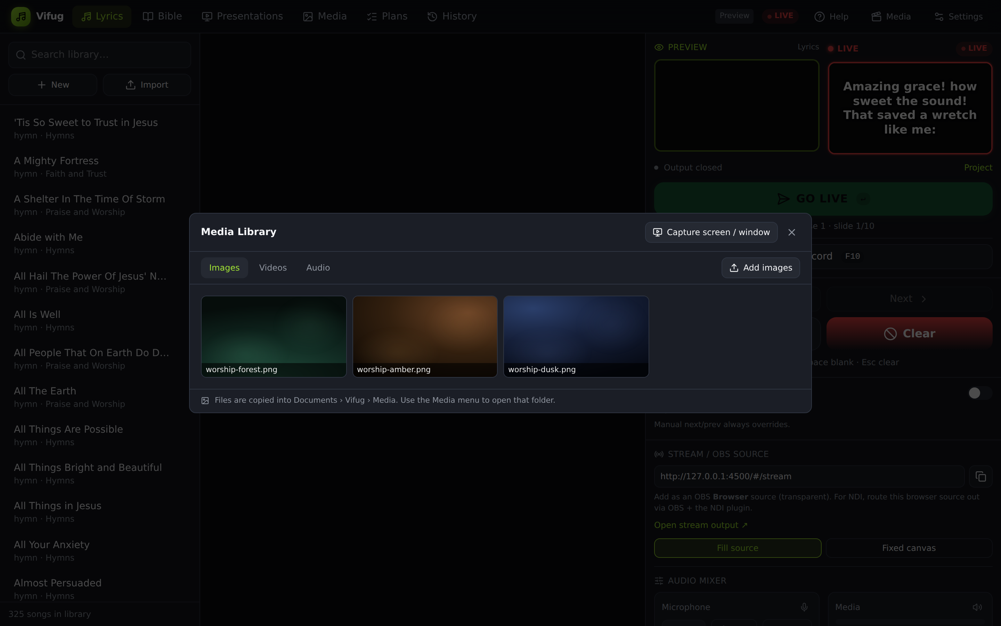The height and width of the screenshot is (626, 1001).
Task: Click the Microphone icon in Audio Mixer
Action: coord(804,607)
